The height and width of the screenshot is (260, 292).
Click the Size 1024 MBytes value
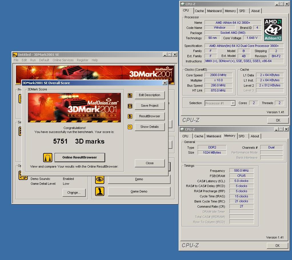point(212,153)
